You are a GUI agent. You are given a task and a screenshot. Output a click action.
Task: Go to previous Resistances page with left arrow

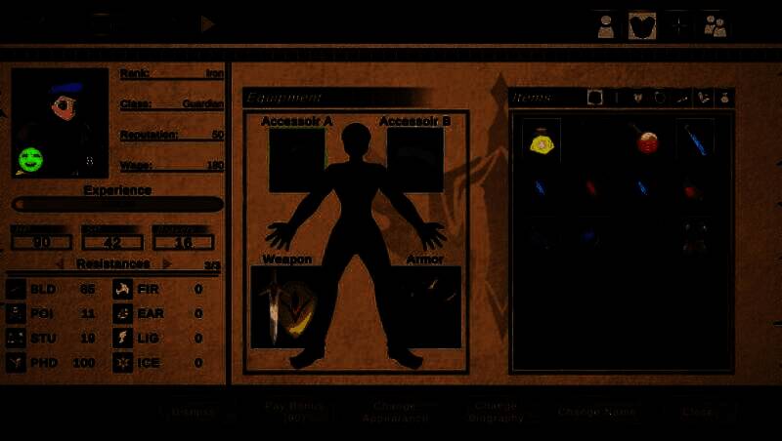pos(60,264)
